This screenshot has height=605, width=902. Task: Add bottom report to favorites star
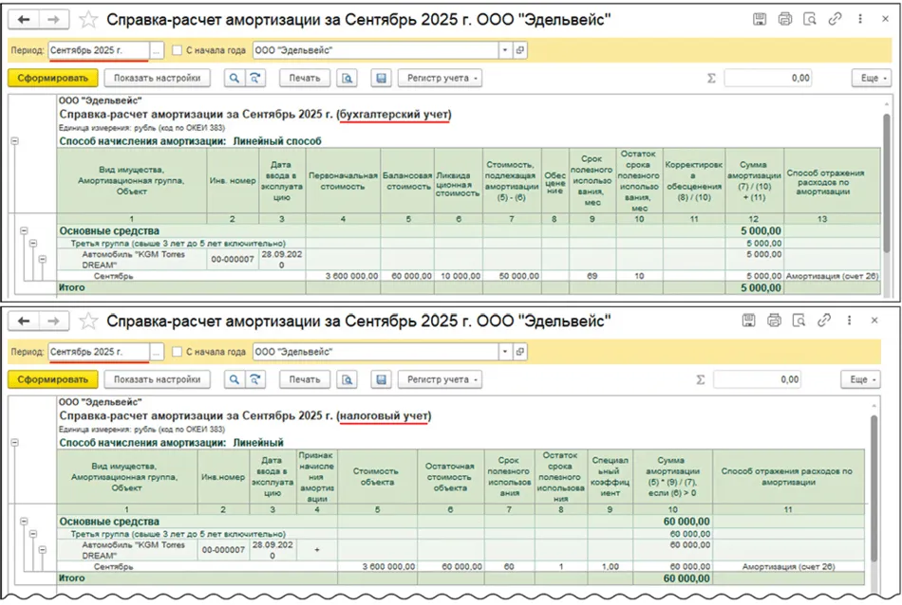88,321
